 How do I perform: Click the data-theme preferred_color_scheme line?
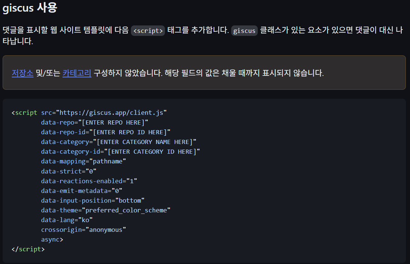105,210
